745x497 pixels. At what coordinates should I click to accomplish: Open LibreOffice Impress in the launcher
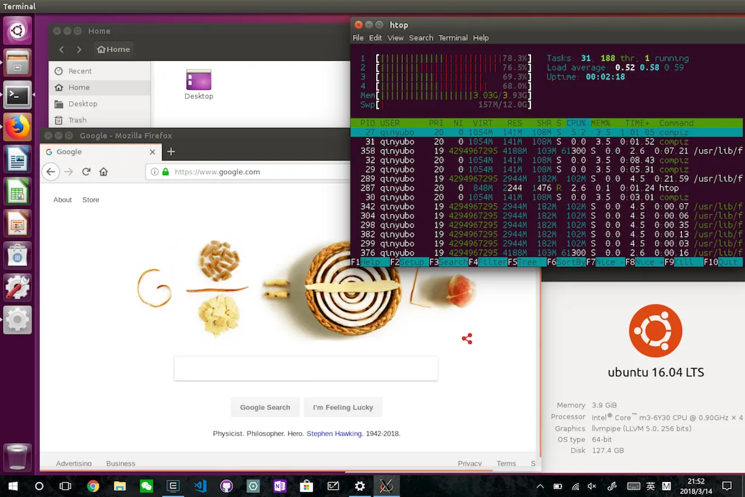pos(18,224)
